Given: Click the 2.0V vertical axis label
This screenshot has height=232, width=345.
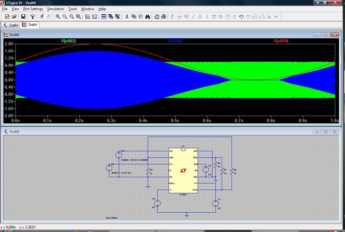Looking at the screenshot, I should point(9,44).
